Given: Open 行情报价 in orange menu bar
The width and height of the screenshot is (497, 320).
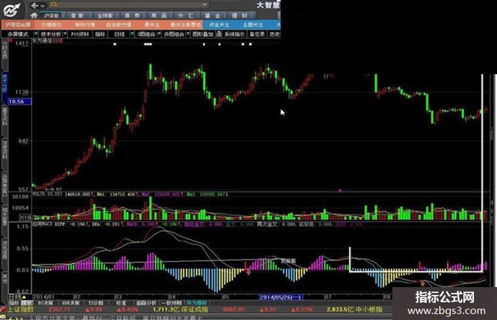Looking at the screenshot, I should tap(52, 24).
